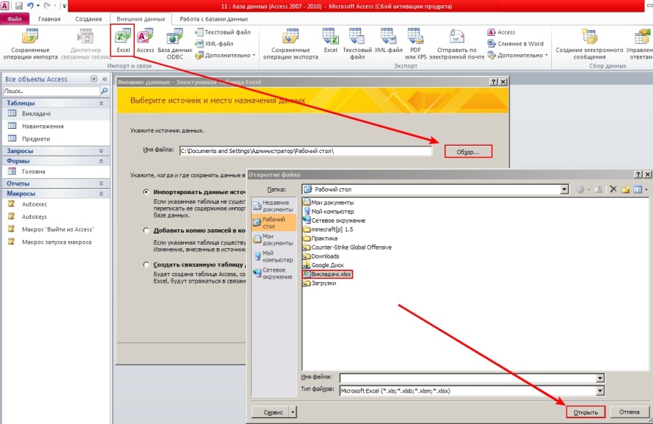Click the Open (Открыть) button
Viewport: 653px width, 424px height.
point(586,412)
